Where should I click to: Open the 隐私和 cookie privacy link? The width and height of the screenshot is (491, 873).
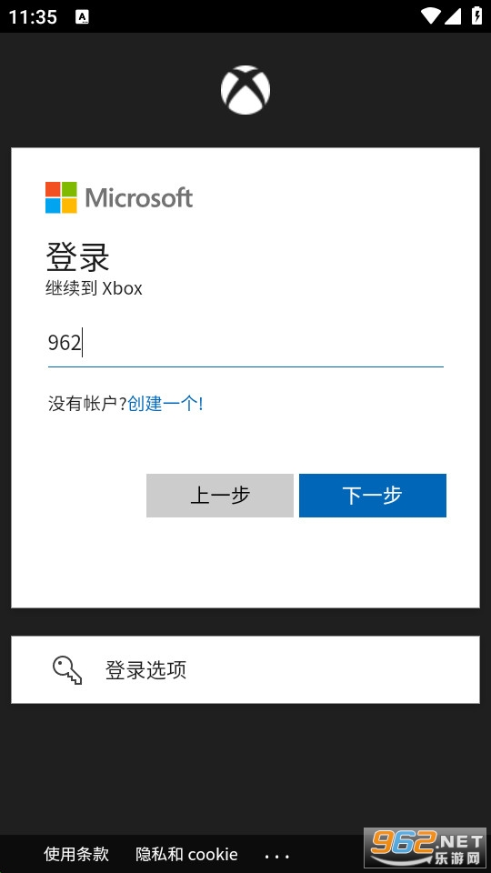pyautogui.click(x=186, y=854)
